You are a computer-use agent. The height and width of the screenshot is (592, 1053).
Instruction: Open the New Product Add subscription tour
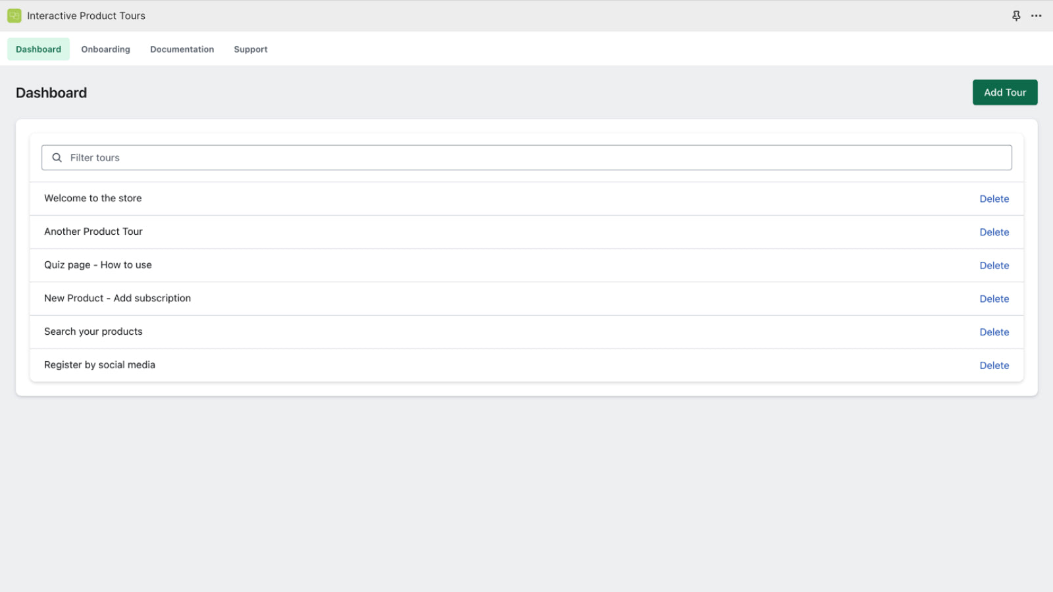pyautogui.click(x=117, y=298)
